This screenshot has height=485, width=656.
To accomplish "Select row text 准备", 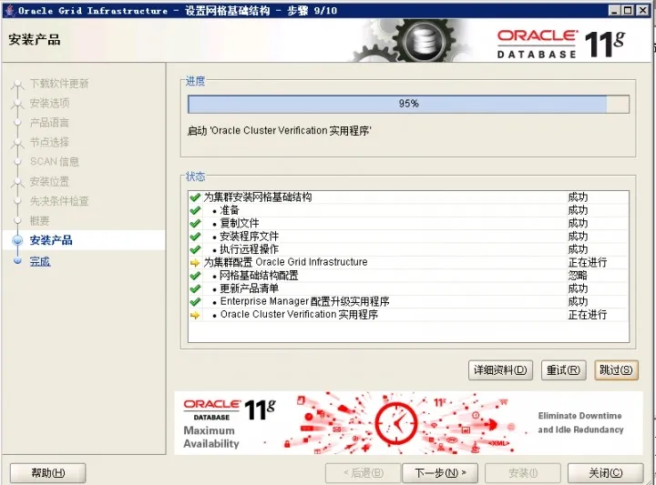I will tap(230, 210).
